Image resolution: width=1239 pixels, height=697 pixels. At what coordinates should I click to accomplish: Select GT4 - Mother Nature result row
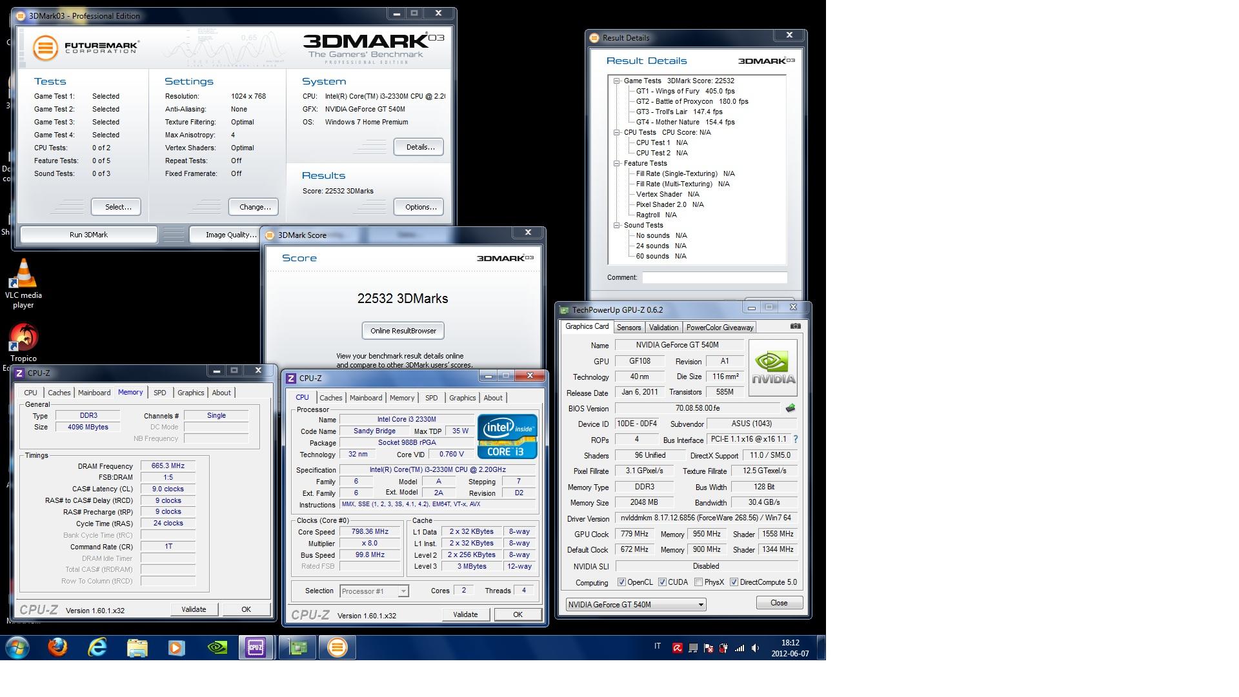coord(685,122)
